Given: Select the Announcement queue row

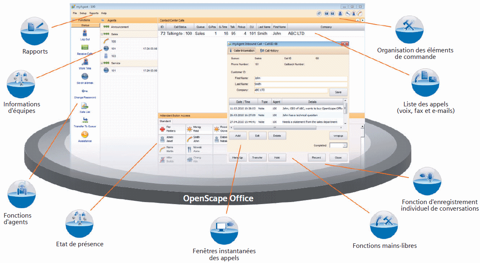Looking at the screenshot, I should pos(129,27).
